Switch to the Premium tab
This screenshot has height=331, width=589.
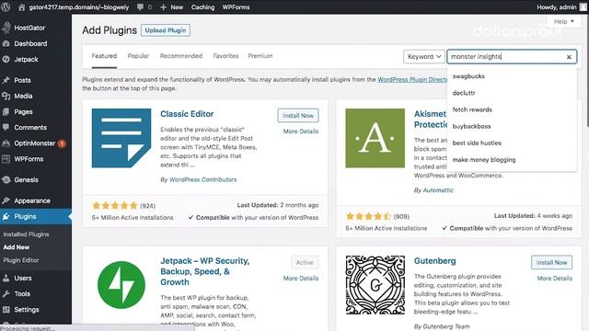260,56
